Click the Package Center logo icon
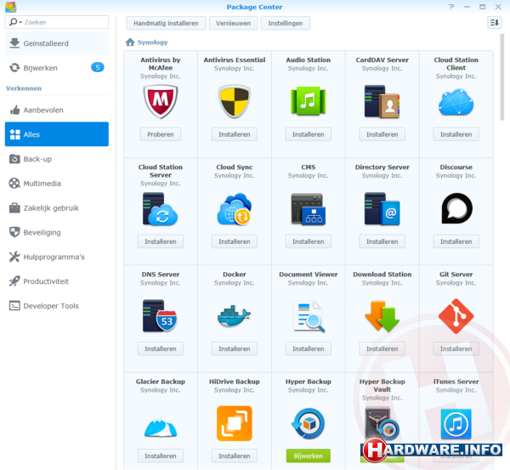The image size is (510, 470). point(11,7)
